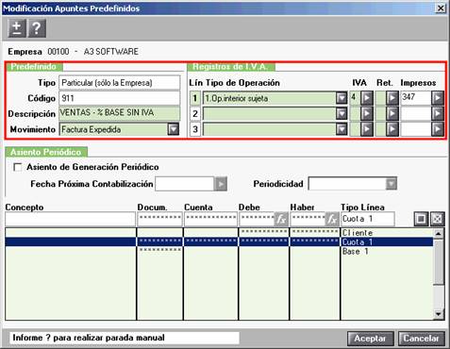Viewport: 450px width, 349px height.
Task: Click the plus/minus calculator toolbar icon
Action: pyautogui.click(x=17, y=28)
